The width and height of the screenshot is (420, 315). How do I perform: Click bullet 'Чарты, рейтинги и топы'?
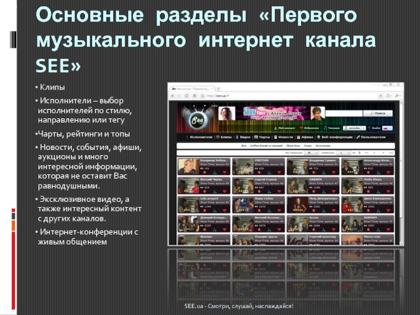[84, 134]
